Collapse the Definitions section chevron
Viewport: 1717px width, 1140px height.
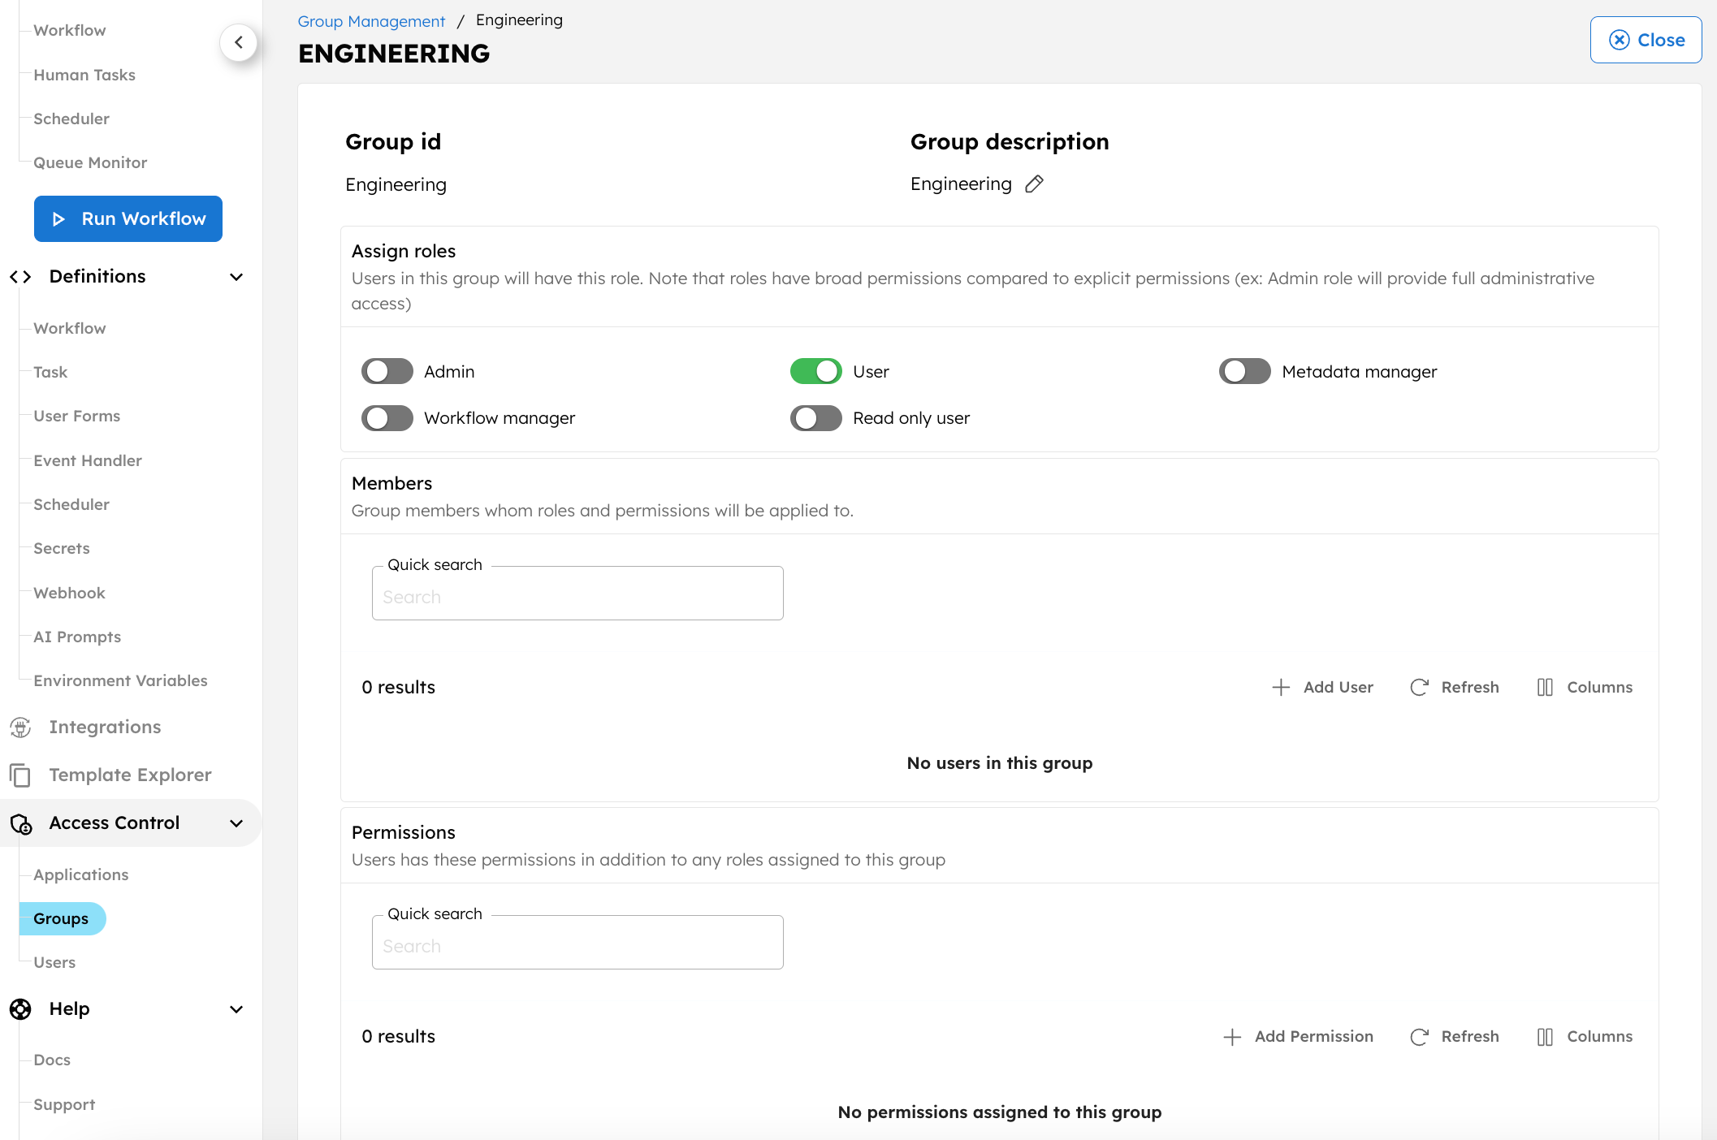pyautogui.click(x=236, y=277)
